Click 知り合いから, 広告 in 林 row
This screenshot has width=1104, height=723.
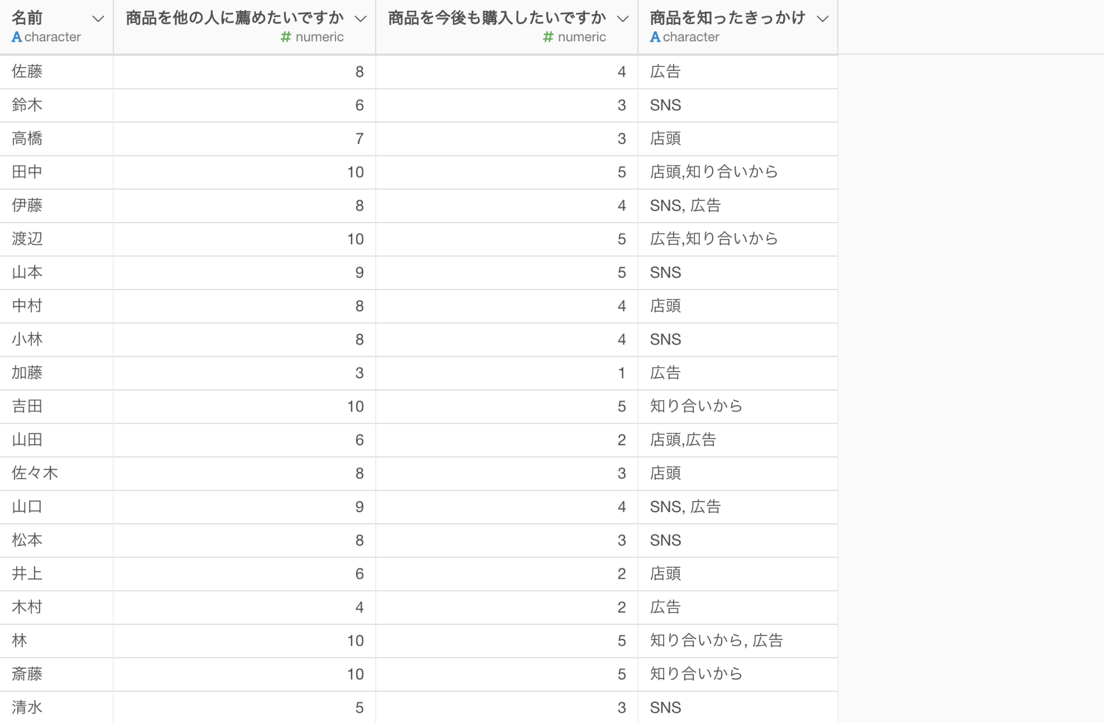716,641
